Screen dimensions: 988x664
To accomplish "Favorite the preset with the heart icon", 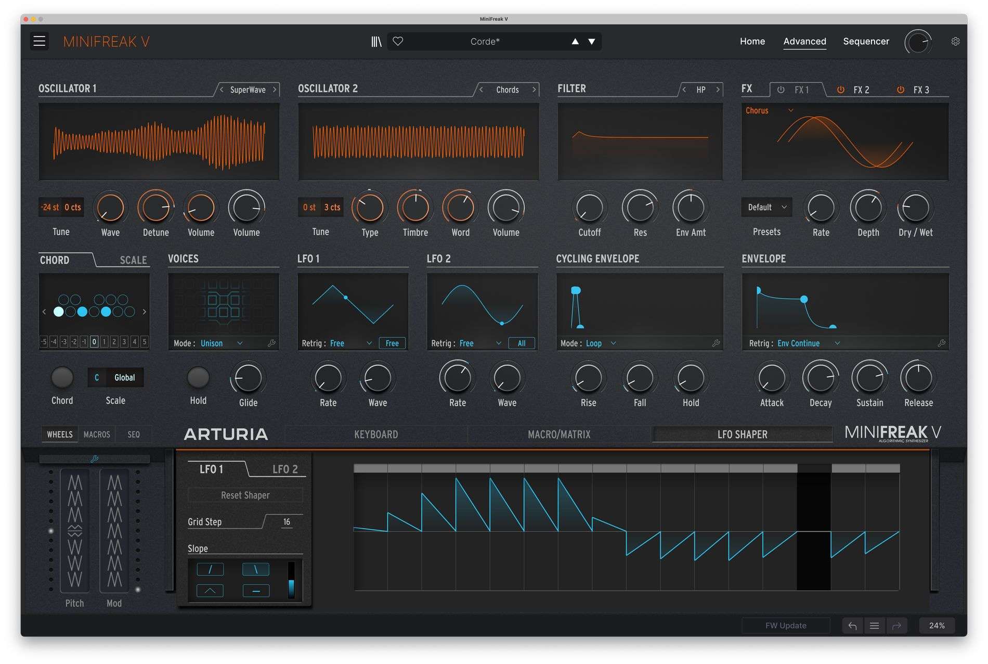I will coord(398,41).
